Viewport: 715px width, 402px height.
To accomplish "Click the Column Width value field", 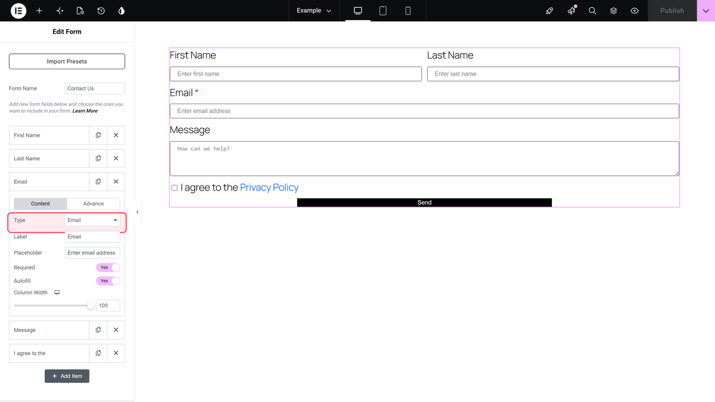I will click(x=108, y=306).
